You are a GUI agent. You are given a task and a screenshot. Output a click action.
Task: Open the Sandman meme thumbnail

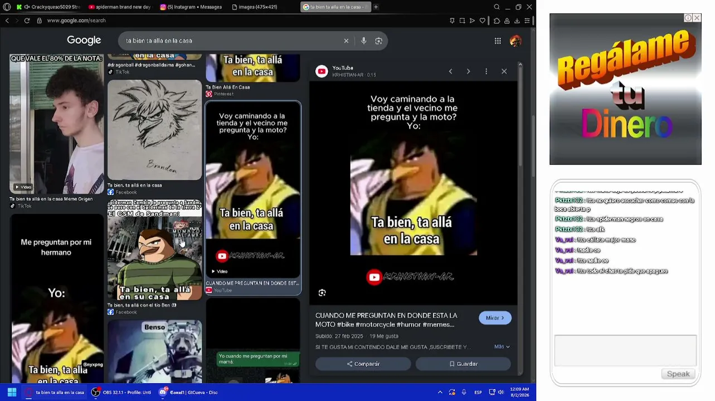click(154, 250)
